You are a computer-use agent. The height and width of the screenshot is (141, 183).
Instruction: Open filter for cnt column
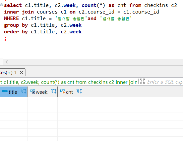[x=78, y=91]
